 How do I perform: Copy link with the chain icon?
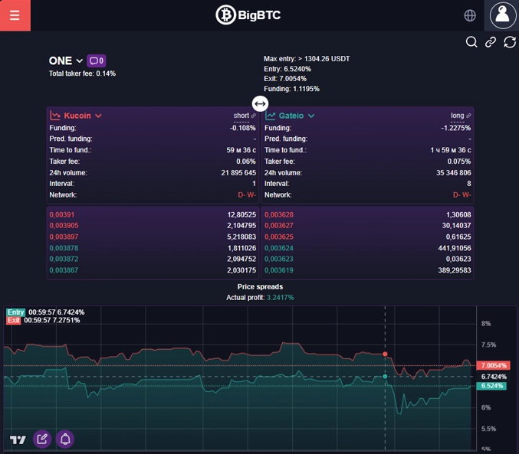click(x=491, y=42)
